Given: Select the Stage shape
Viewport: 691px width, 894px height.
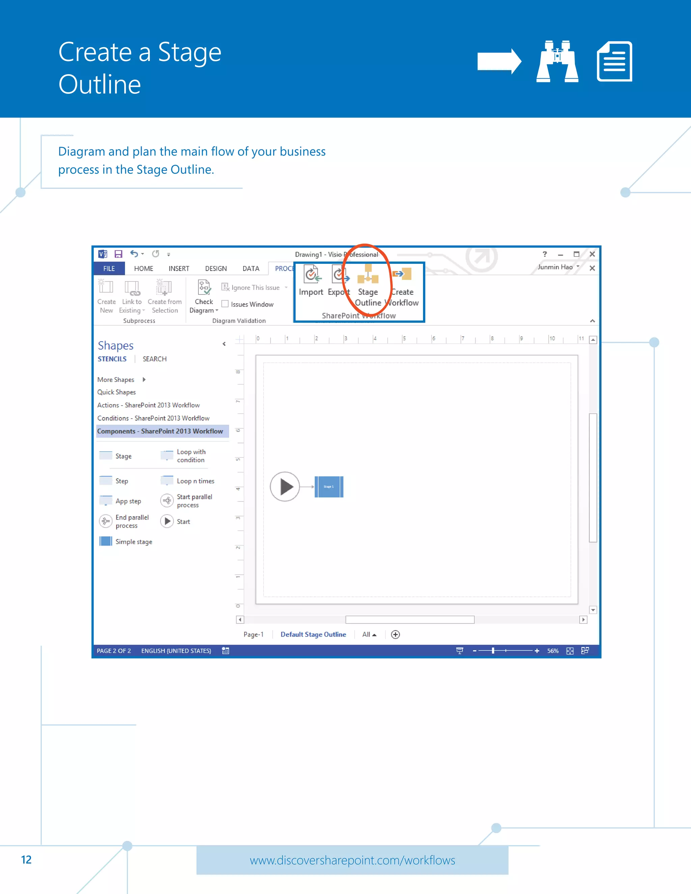Looking at the screenshot, I should point(115,456).
